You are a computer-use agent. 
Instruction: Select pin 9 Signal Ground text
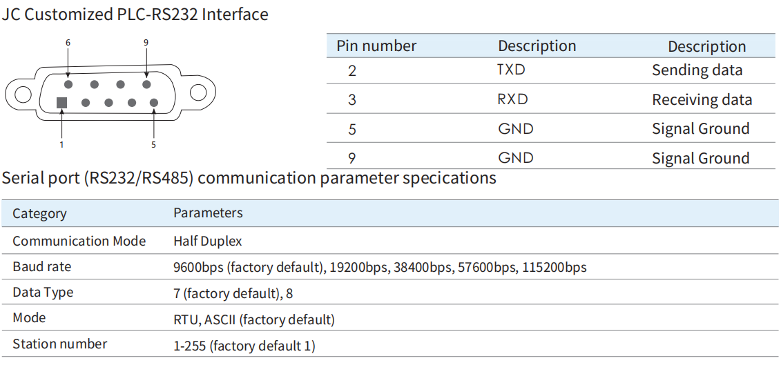pos(701,158)
